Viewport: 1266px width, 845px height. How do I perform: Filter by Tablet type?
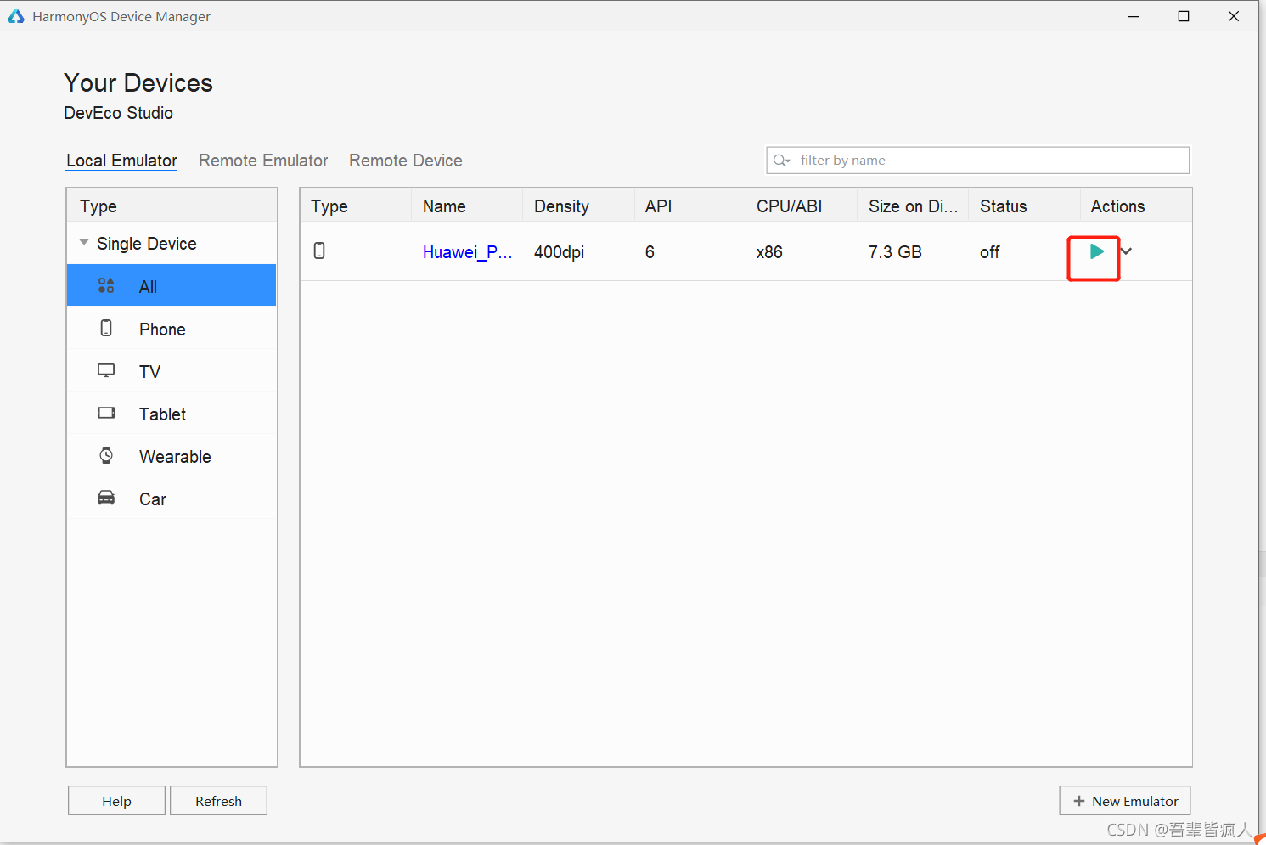(172, 413)
